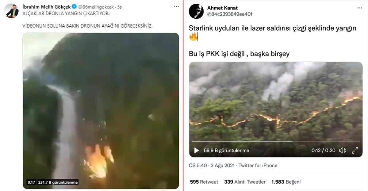This screenshot has width=368, height=191.
Task: Open the 339 Alıntı Tweetler list
Action: click(245, 182)
